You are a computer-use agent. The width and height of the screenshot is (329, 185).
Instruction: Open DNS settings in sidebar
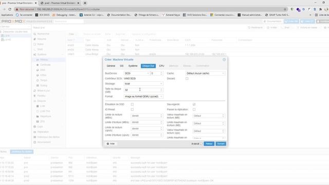(43, 70)
